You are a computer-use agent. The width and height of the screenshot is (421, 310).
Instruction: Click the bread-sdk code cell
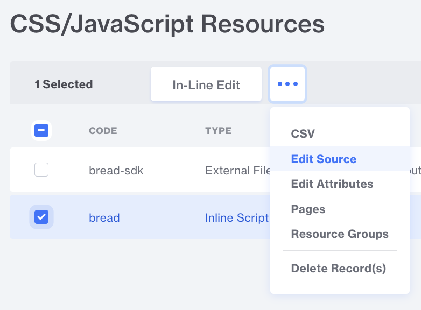coord(116,171)
